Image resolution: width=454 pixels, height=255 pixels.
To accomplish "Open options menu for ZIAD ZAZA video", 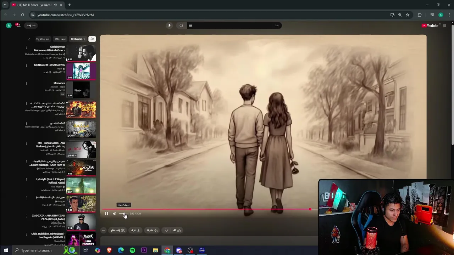I will [26, 216].
